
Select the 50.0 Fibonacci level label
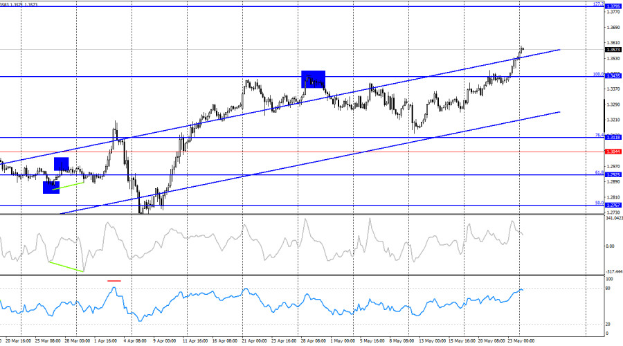pyautogui.click(x=599, y=203)
